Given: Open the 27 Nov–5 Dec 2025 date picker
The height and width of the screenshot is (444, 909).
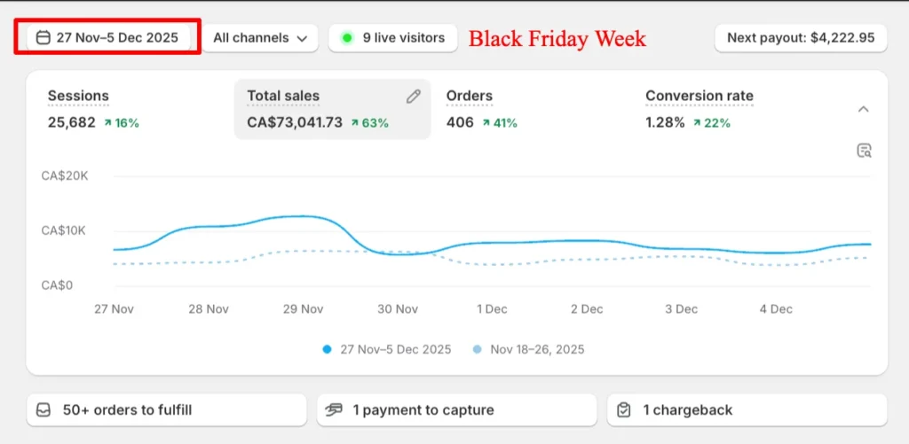Looking at the screenshot, I should coord(107,37).
